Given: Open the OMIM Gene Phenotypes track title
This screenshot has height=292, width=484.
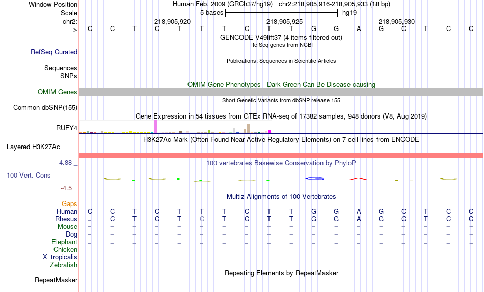Looking at the screenshot, I should pos(281,85).
